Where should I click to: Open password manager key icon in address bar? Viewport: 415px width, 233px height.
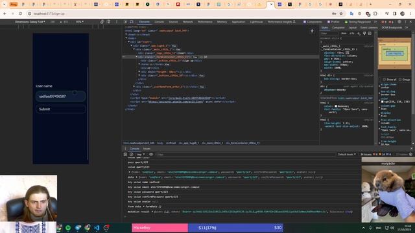[335, 14]
